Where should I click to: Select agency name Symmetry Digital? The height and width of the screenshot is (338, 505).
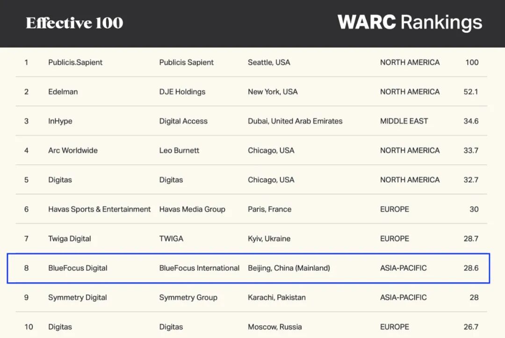(77, 297)
